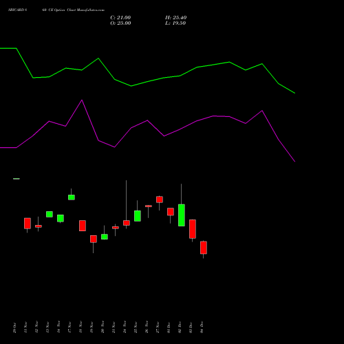Select the 14 Nov date label
The image size is (344, 344).
pos(58,327)
